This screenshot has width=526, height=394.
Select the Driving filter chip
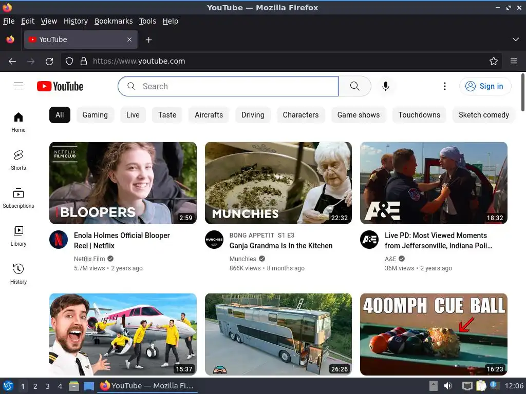[x=253, y=115]
